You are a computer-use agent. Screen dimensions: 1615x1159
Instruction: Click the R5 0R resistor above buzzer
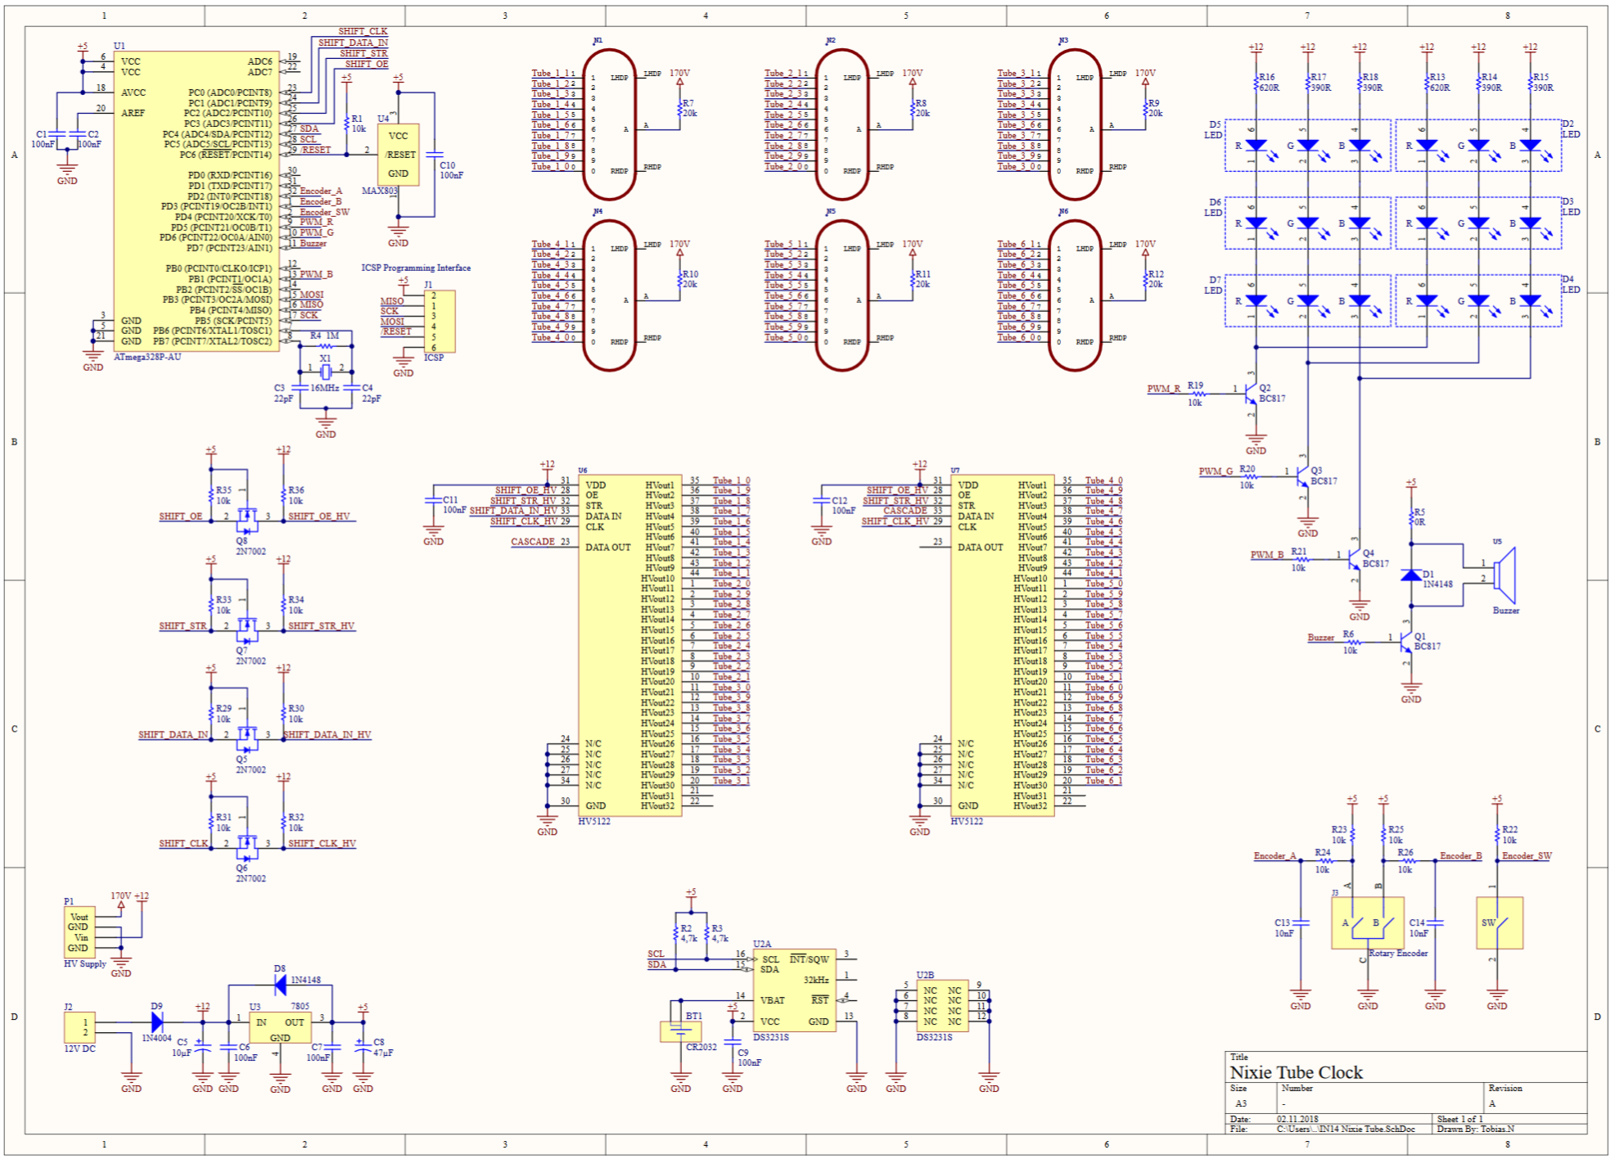(1410, 517)
